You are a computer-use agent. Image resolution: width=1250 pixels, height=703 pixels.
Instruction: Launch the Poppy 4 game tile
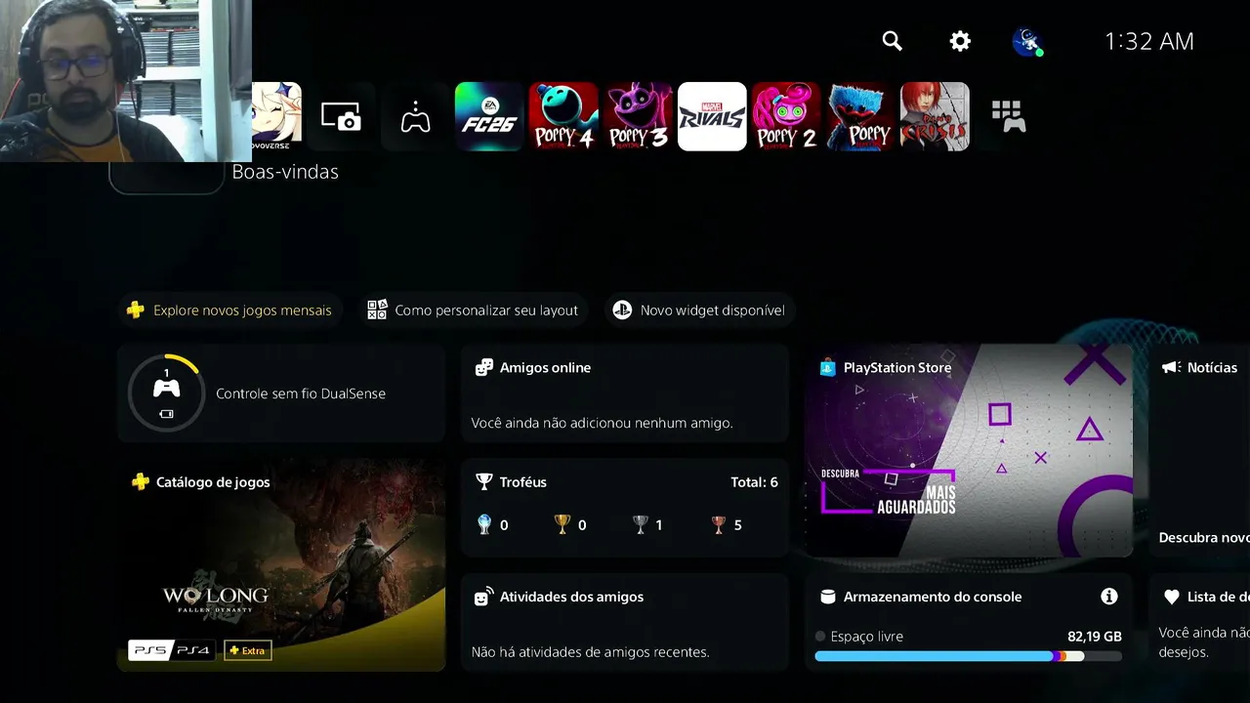563,117
